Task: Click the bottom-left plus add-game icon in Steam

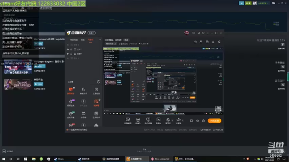Action: pyautogui.click(x=4, y=151)
